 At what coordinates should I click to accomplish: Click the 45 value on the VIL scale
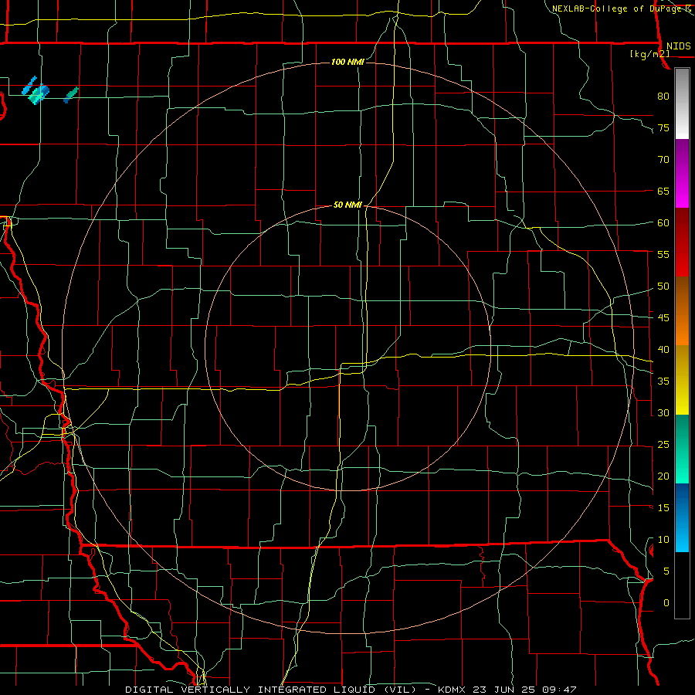tap(663, 318)
